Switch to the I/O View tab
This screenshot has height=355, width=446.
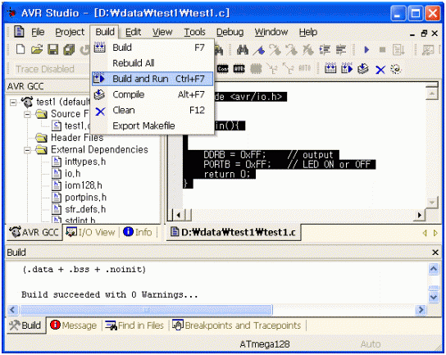pyautogui.click(x=90, y=232)
